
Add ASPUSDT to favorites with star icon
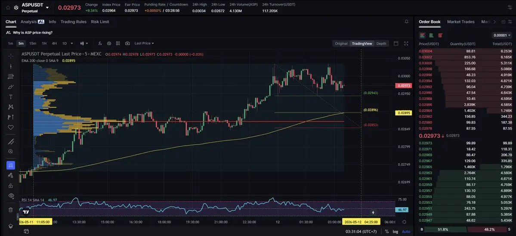pyautogui.click(x=8, y=7)
